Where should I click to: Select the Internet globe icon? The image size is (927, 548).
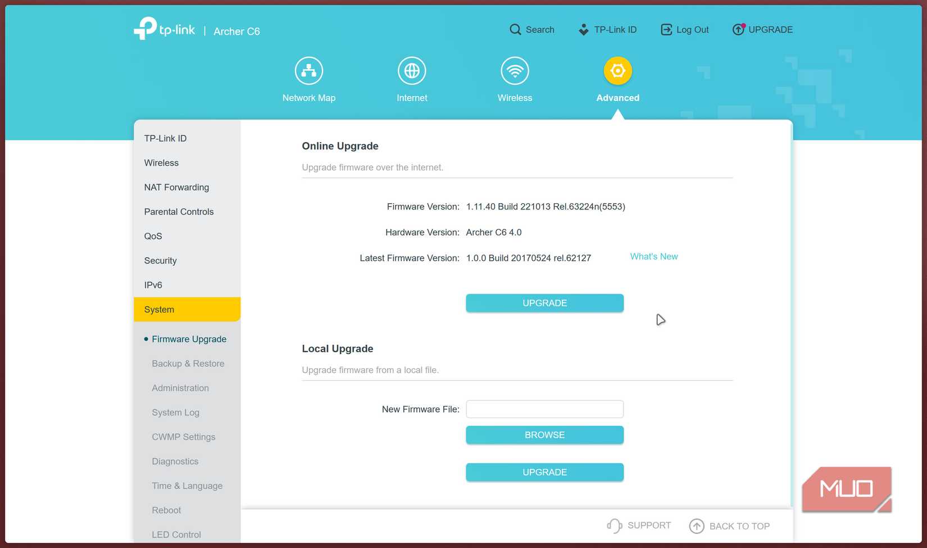click(412, 71)
